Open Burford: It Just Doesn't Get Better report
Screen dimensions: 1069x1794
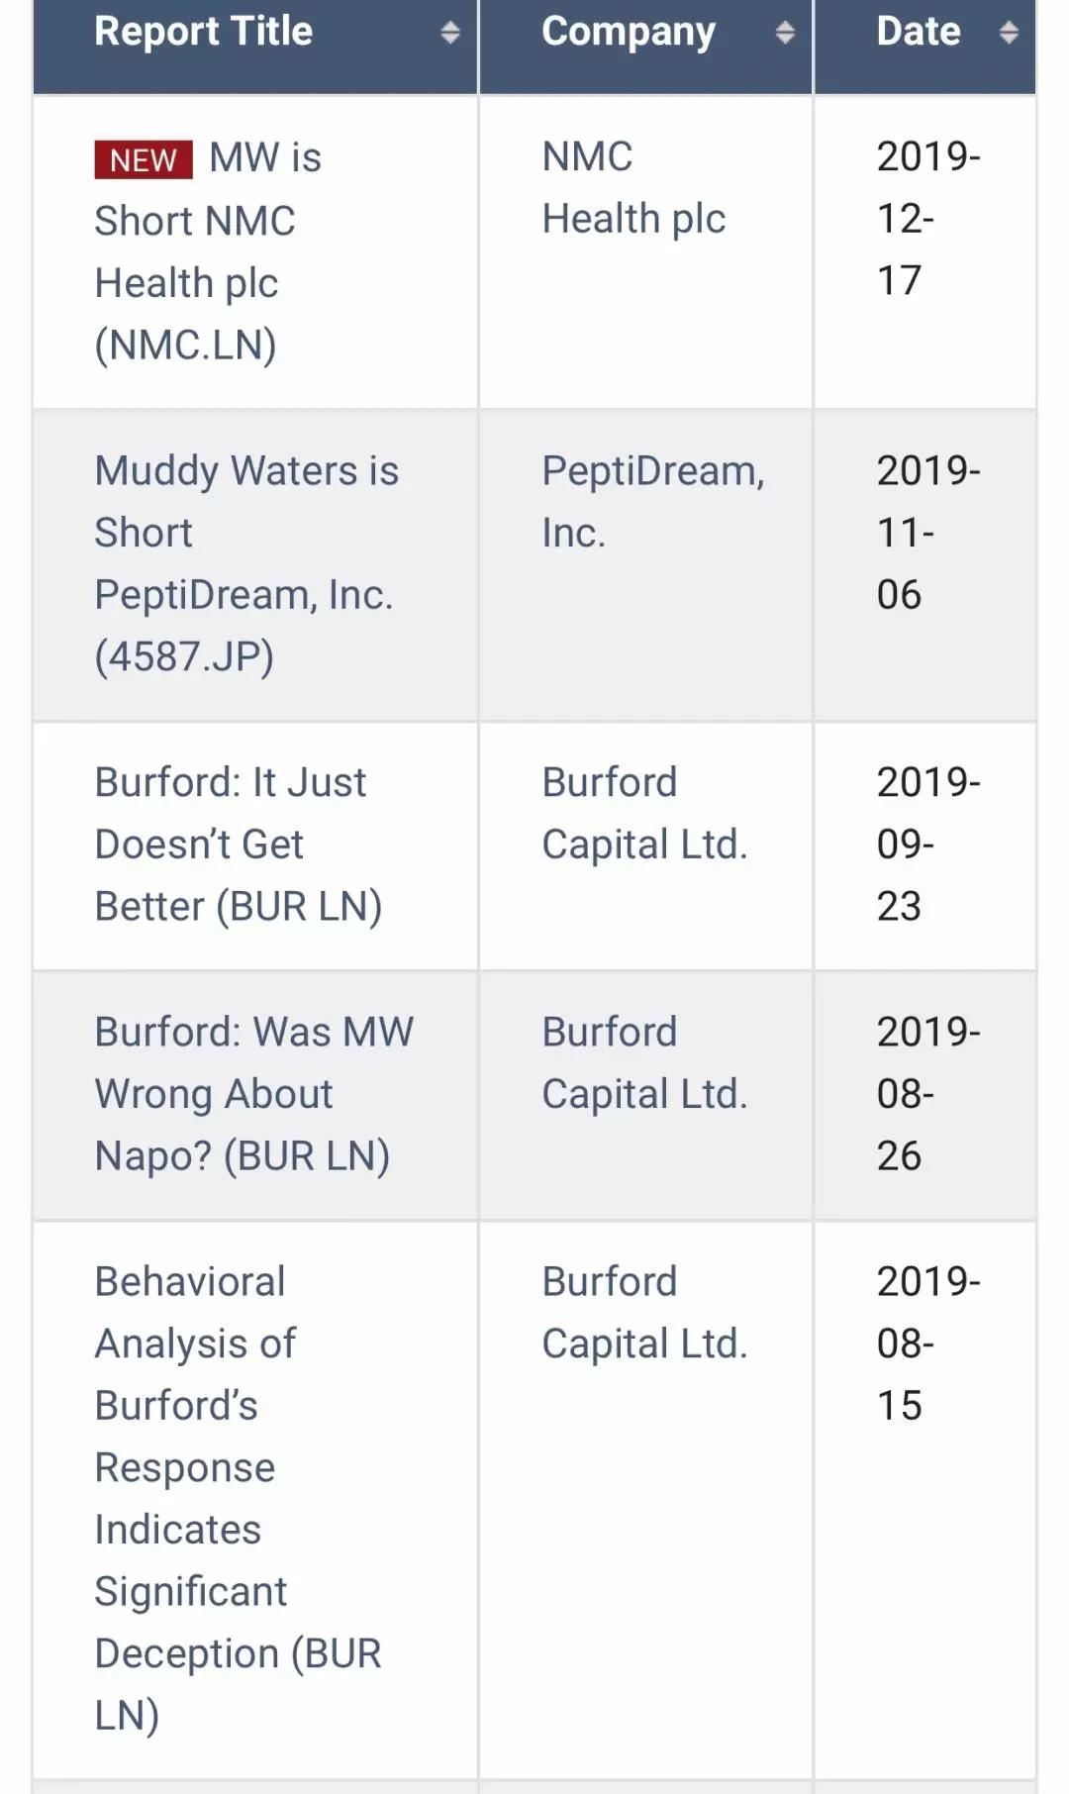click(238, 845)
